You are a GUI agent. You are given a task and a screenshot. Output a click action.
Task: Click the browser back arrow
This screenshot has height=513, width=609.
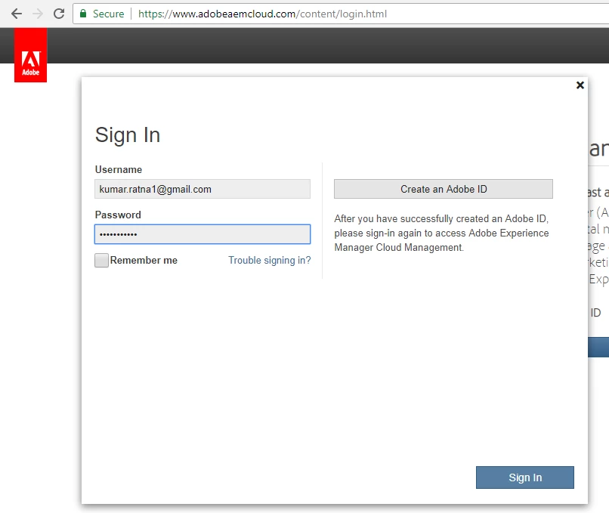(x=17, y=14)
